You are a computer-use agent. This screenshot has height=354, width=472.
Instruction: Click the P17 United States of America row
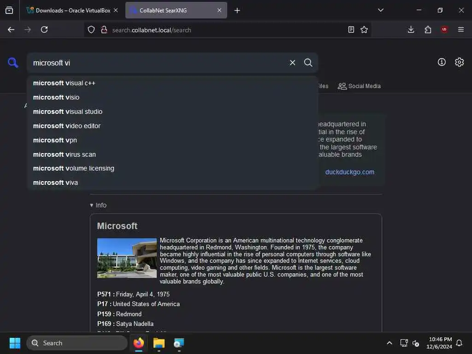(138, 304)
